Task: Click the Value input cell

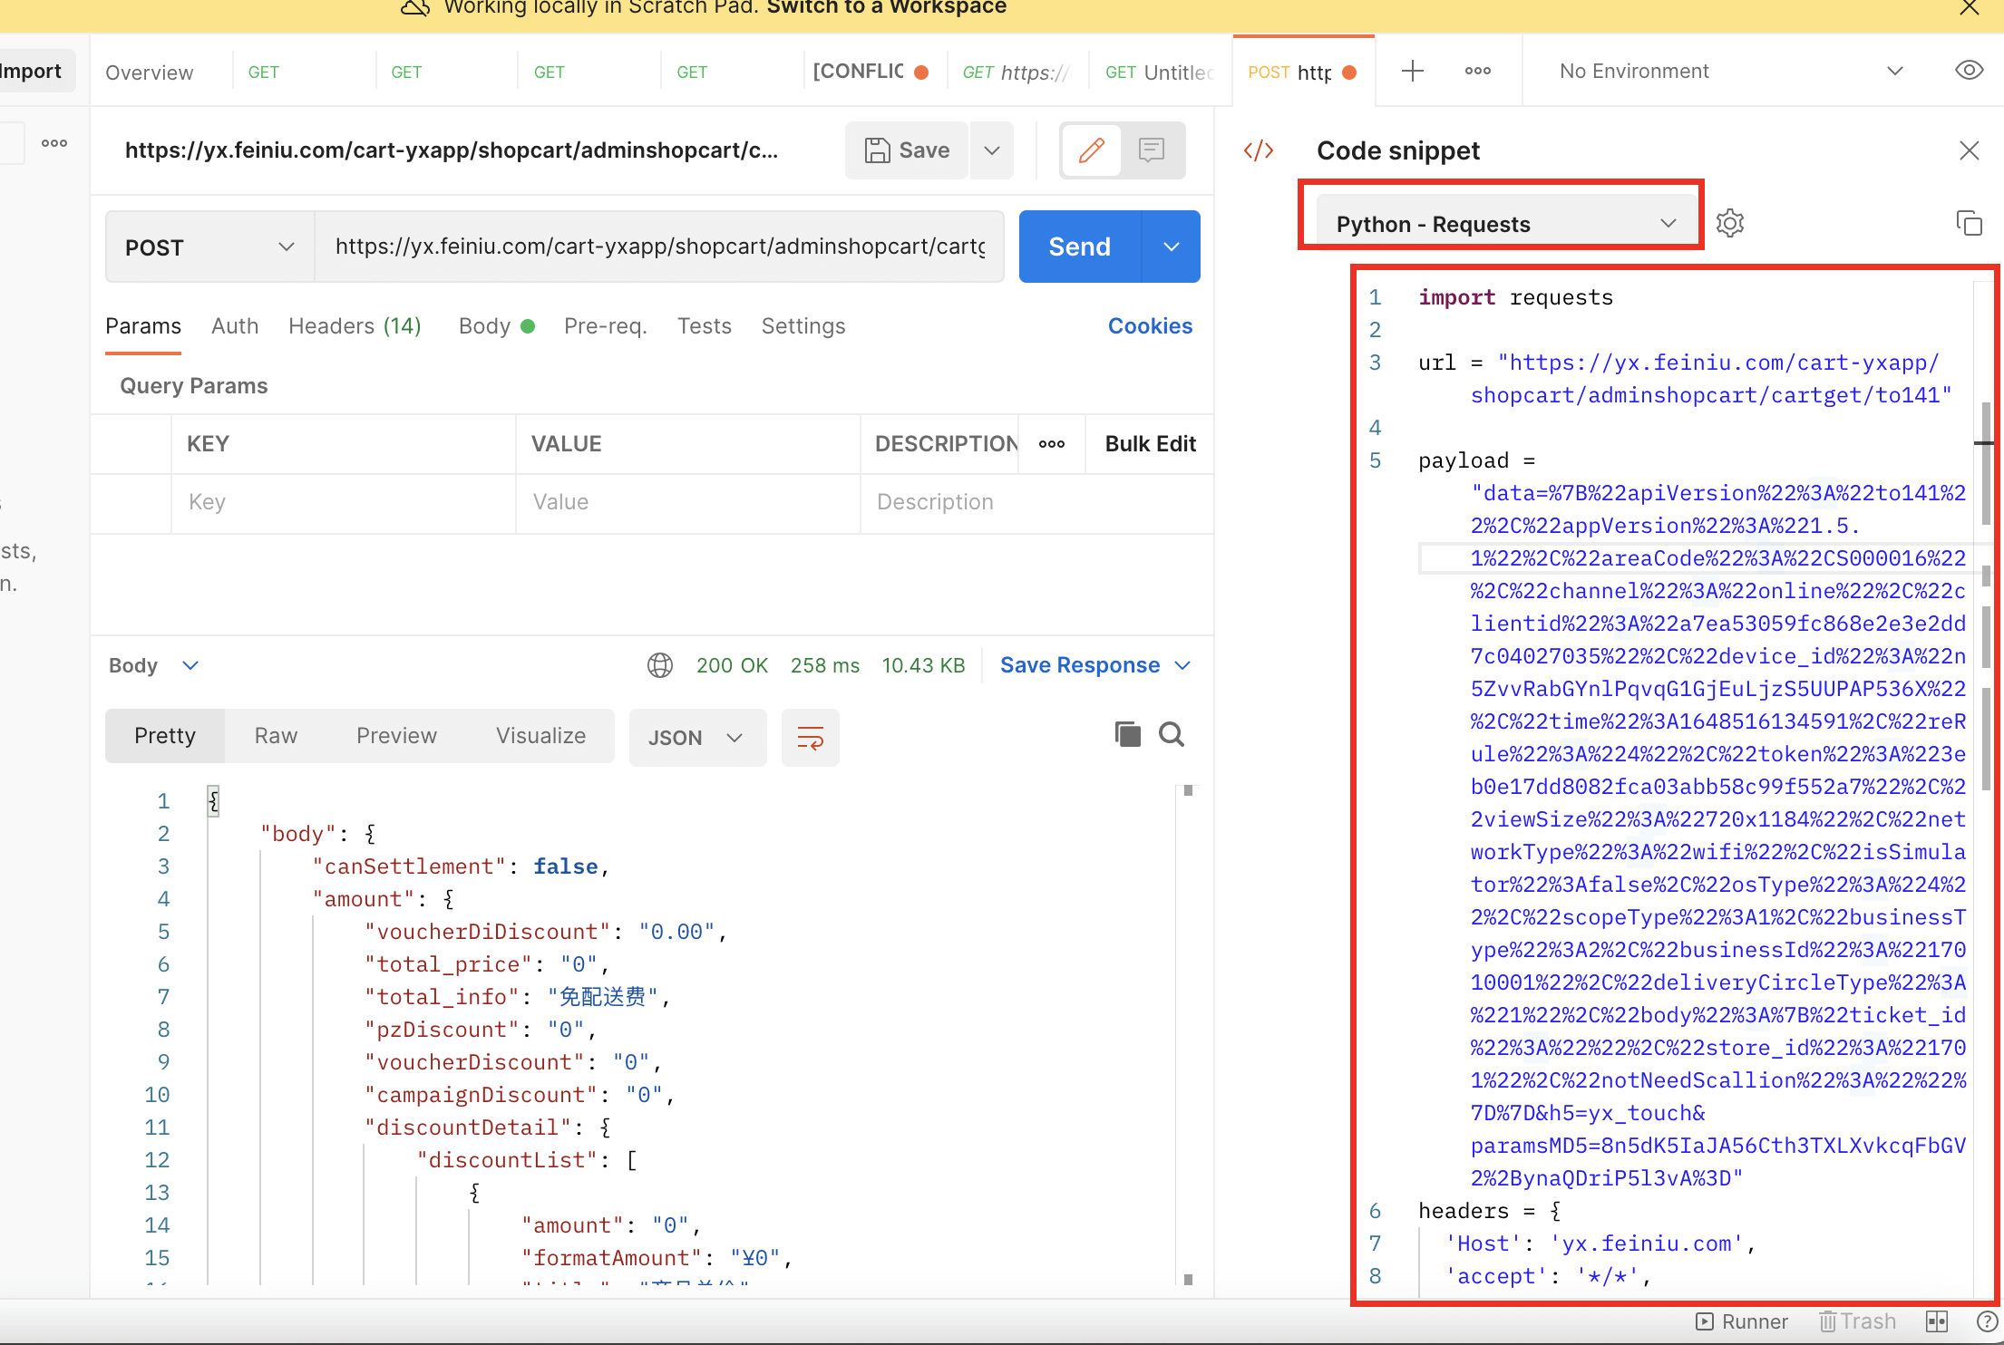Action: [x=688, y=502]
